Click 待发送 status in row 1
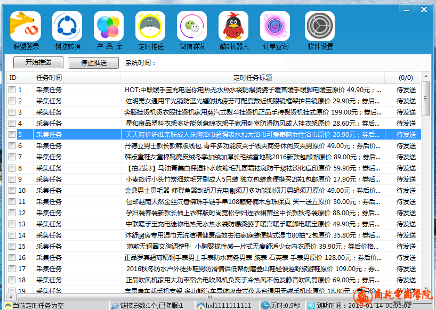 click(406, 89)
